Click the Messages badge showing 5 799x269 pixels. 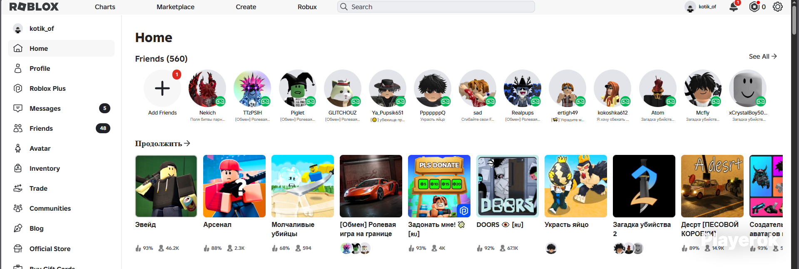pos(105,108)
